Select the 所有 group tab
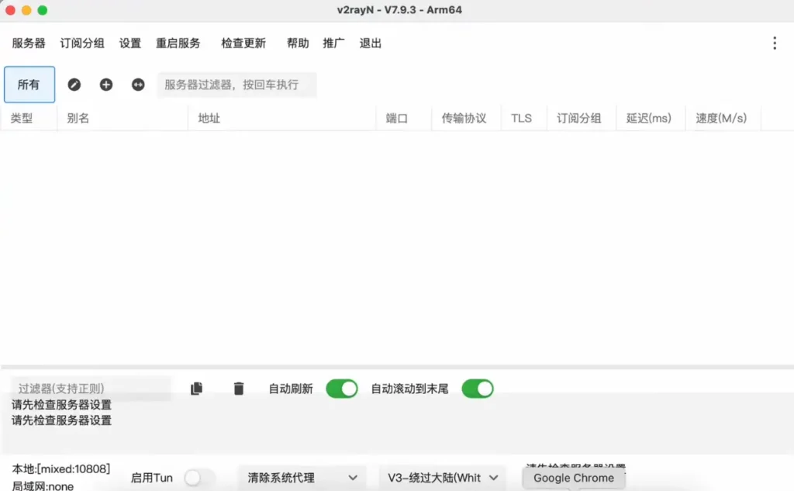The height and width of the screenshot is (491, 794). click(x=29, y=85)
